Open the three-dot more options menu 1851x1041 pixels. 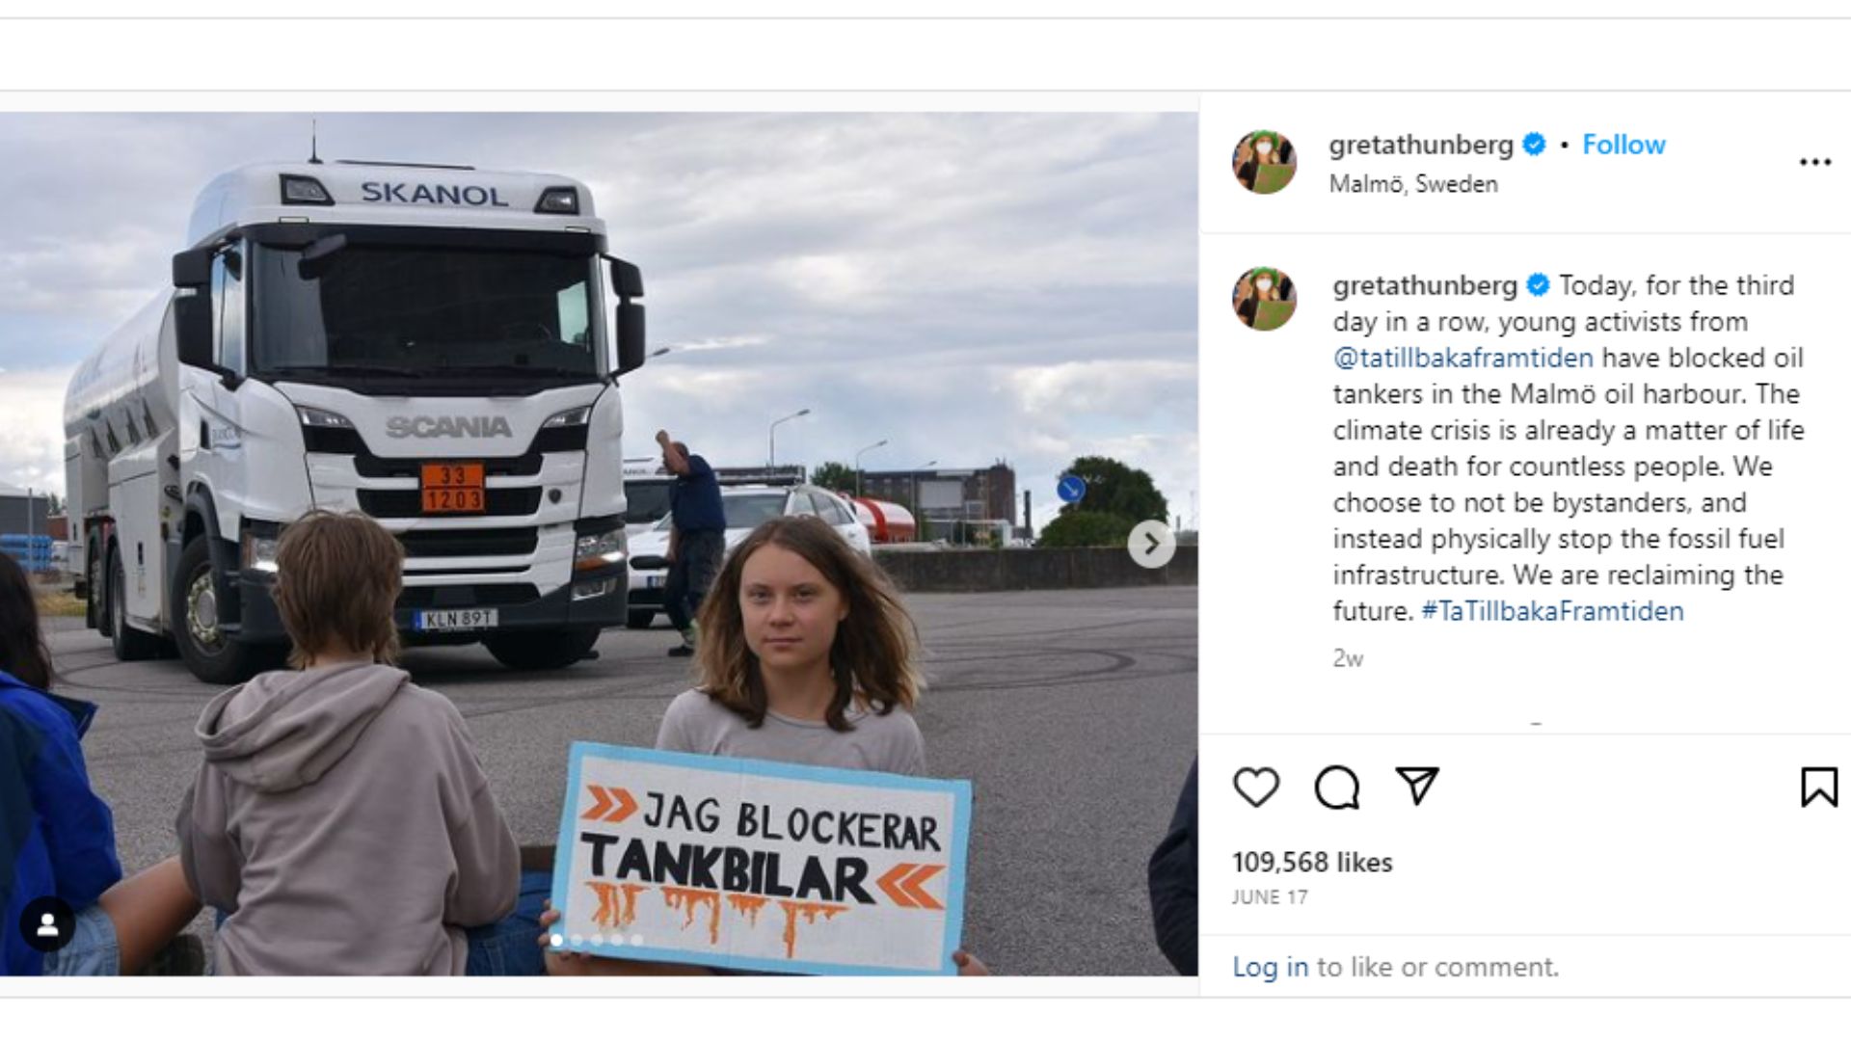[1815, 162]
